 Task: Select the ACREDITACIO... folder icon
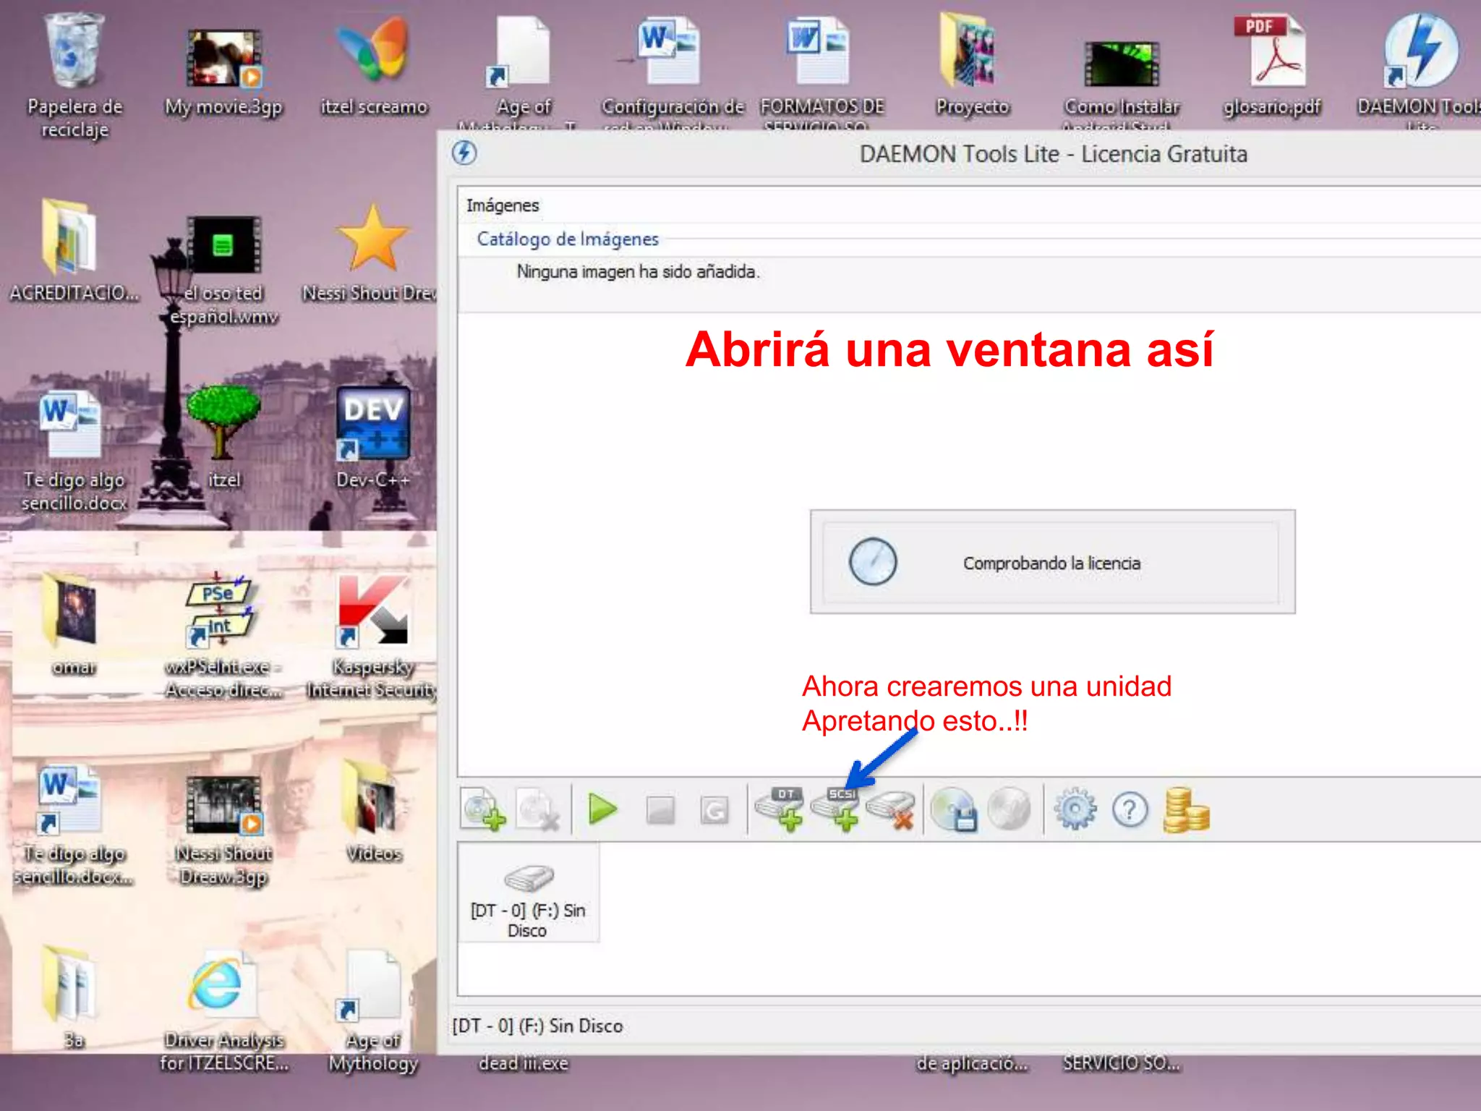pos(74,250)
